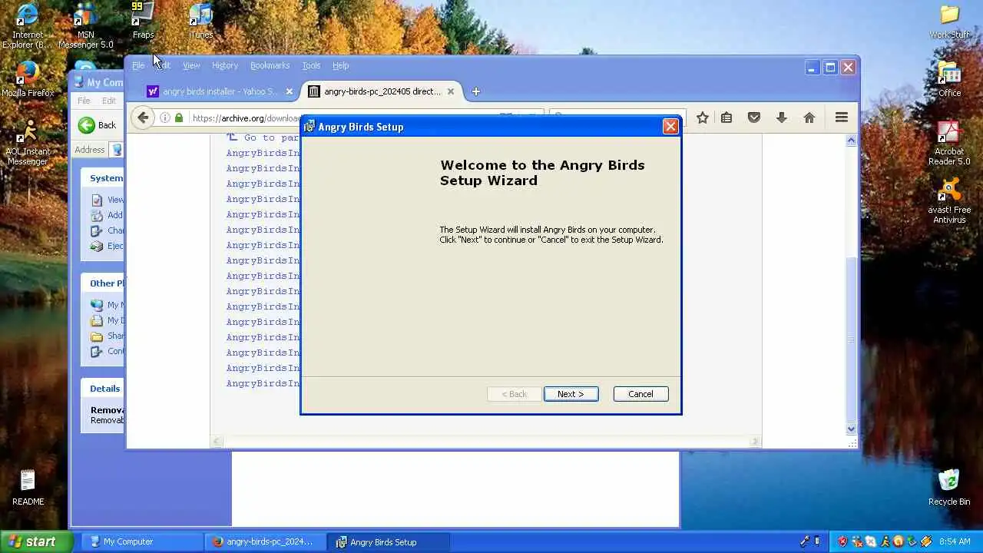
Task: Select the Fraps desktop shortcut
Action: click(x=143, y=21)
